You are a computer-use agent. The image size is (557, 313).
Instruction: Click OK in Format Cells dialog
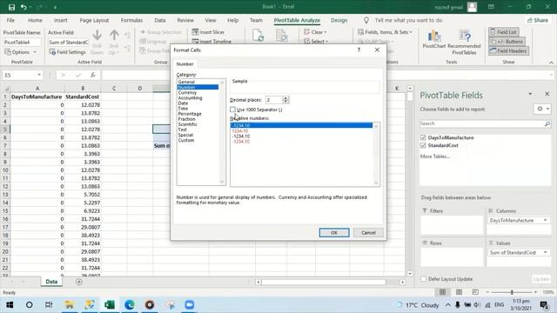pyautogui.click(x=334, y=233)
